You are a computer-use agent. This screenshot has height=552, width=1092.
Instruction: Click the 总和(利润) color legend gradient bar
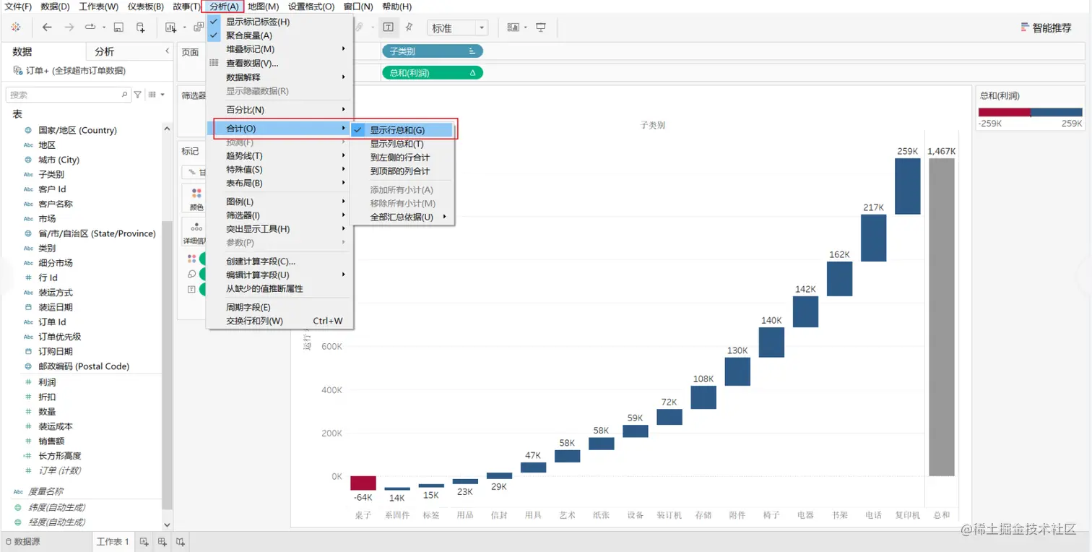tap(1030, 112)
